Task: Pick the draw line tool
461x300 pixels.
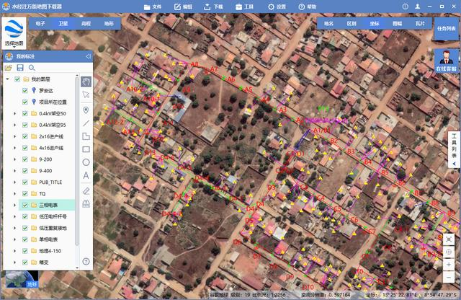Action: click(86, 123)
